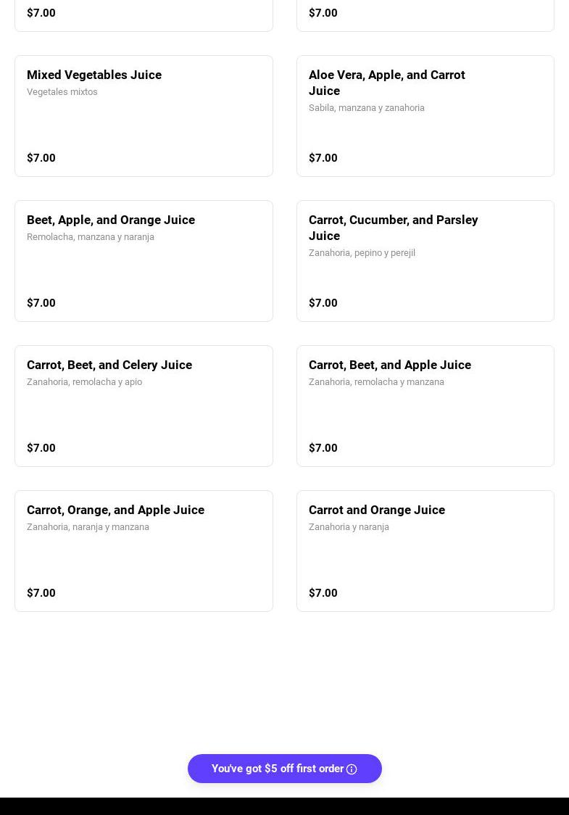Click the "You've got $5 off first order" button
Viewport: 569px width, 815px height.
point(277,769)
